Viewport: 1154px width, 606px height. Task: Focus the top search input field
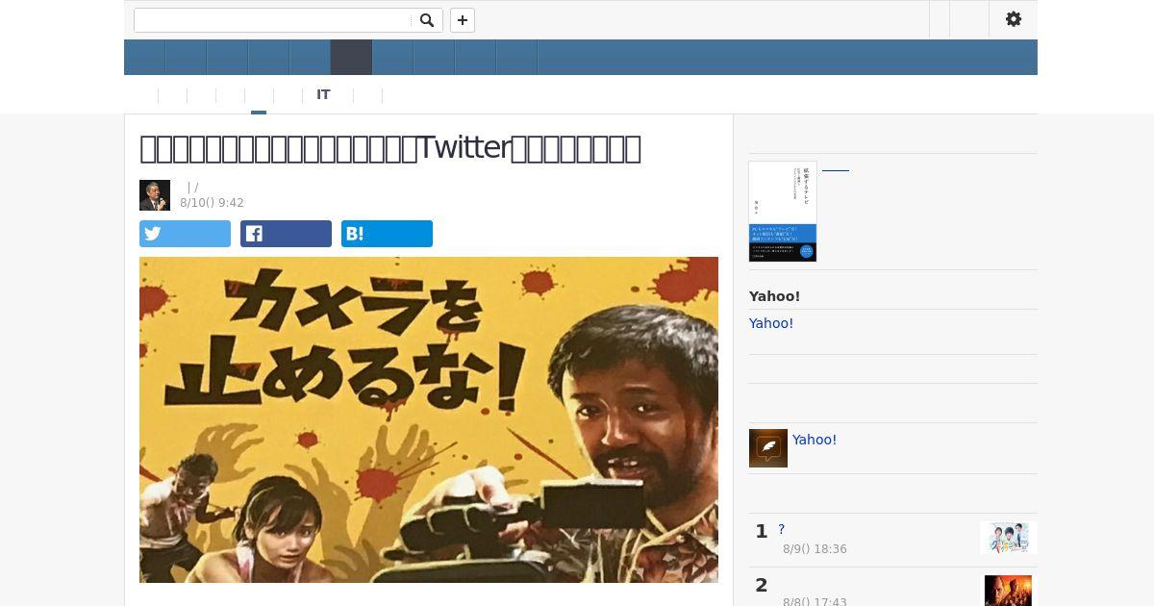pyautogui.click(x=272, y=20)
